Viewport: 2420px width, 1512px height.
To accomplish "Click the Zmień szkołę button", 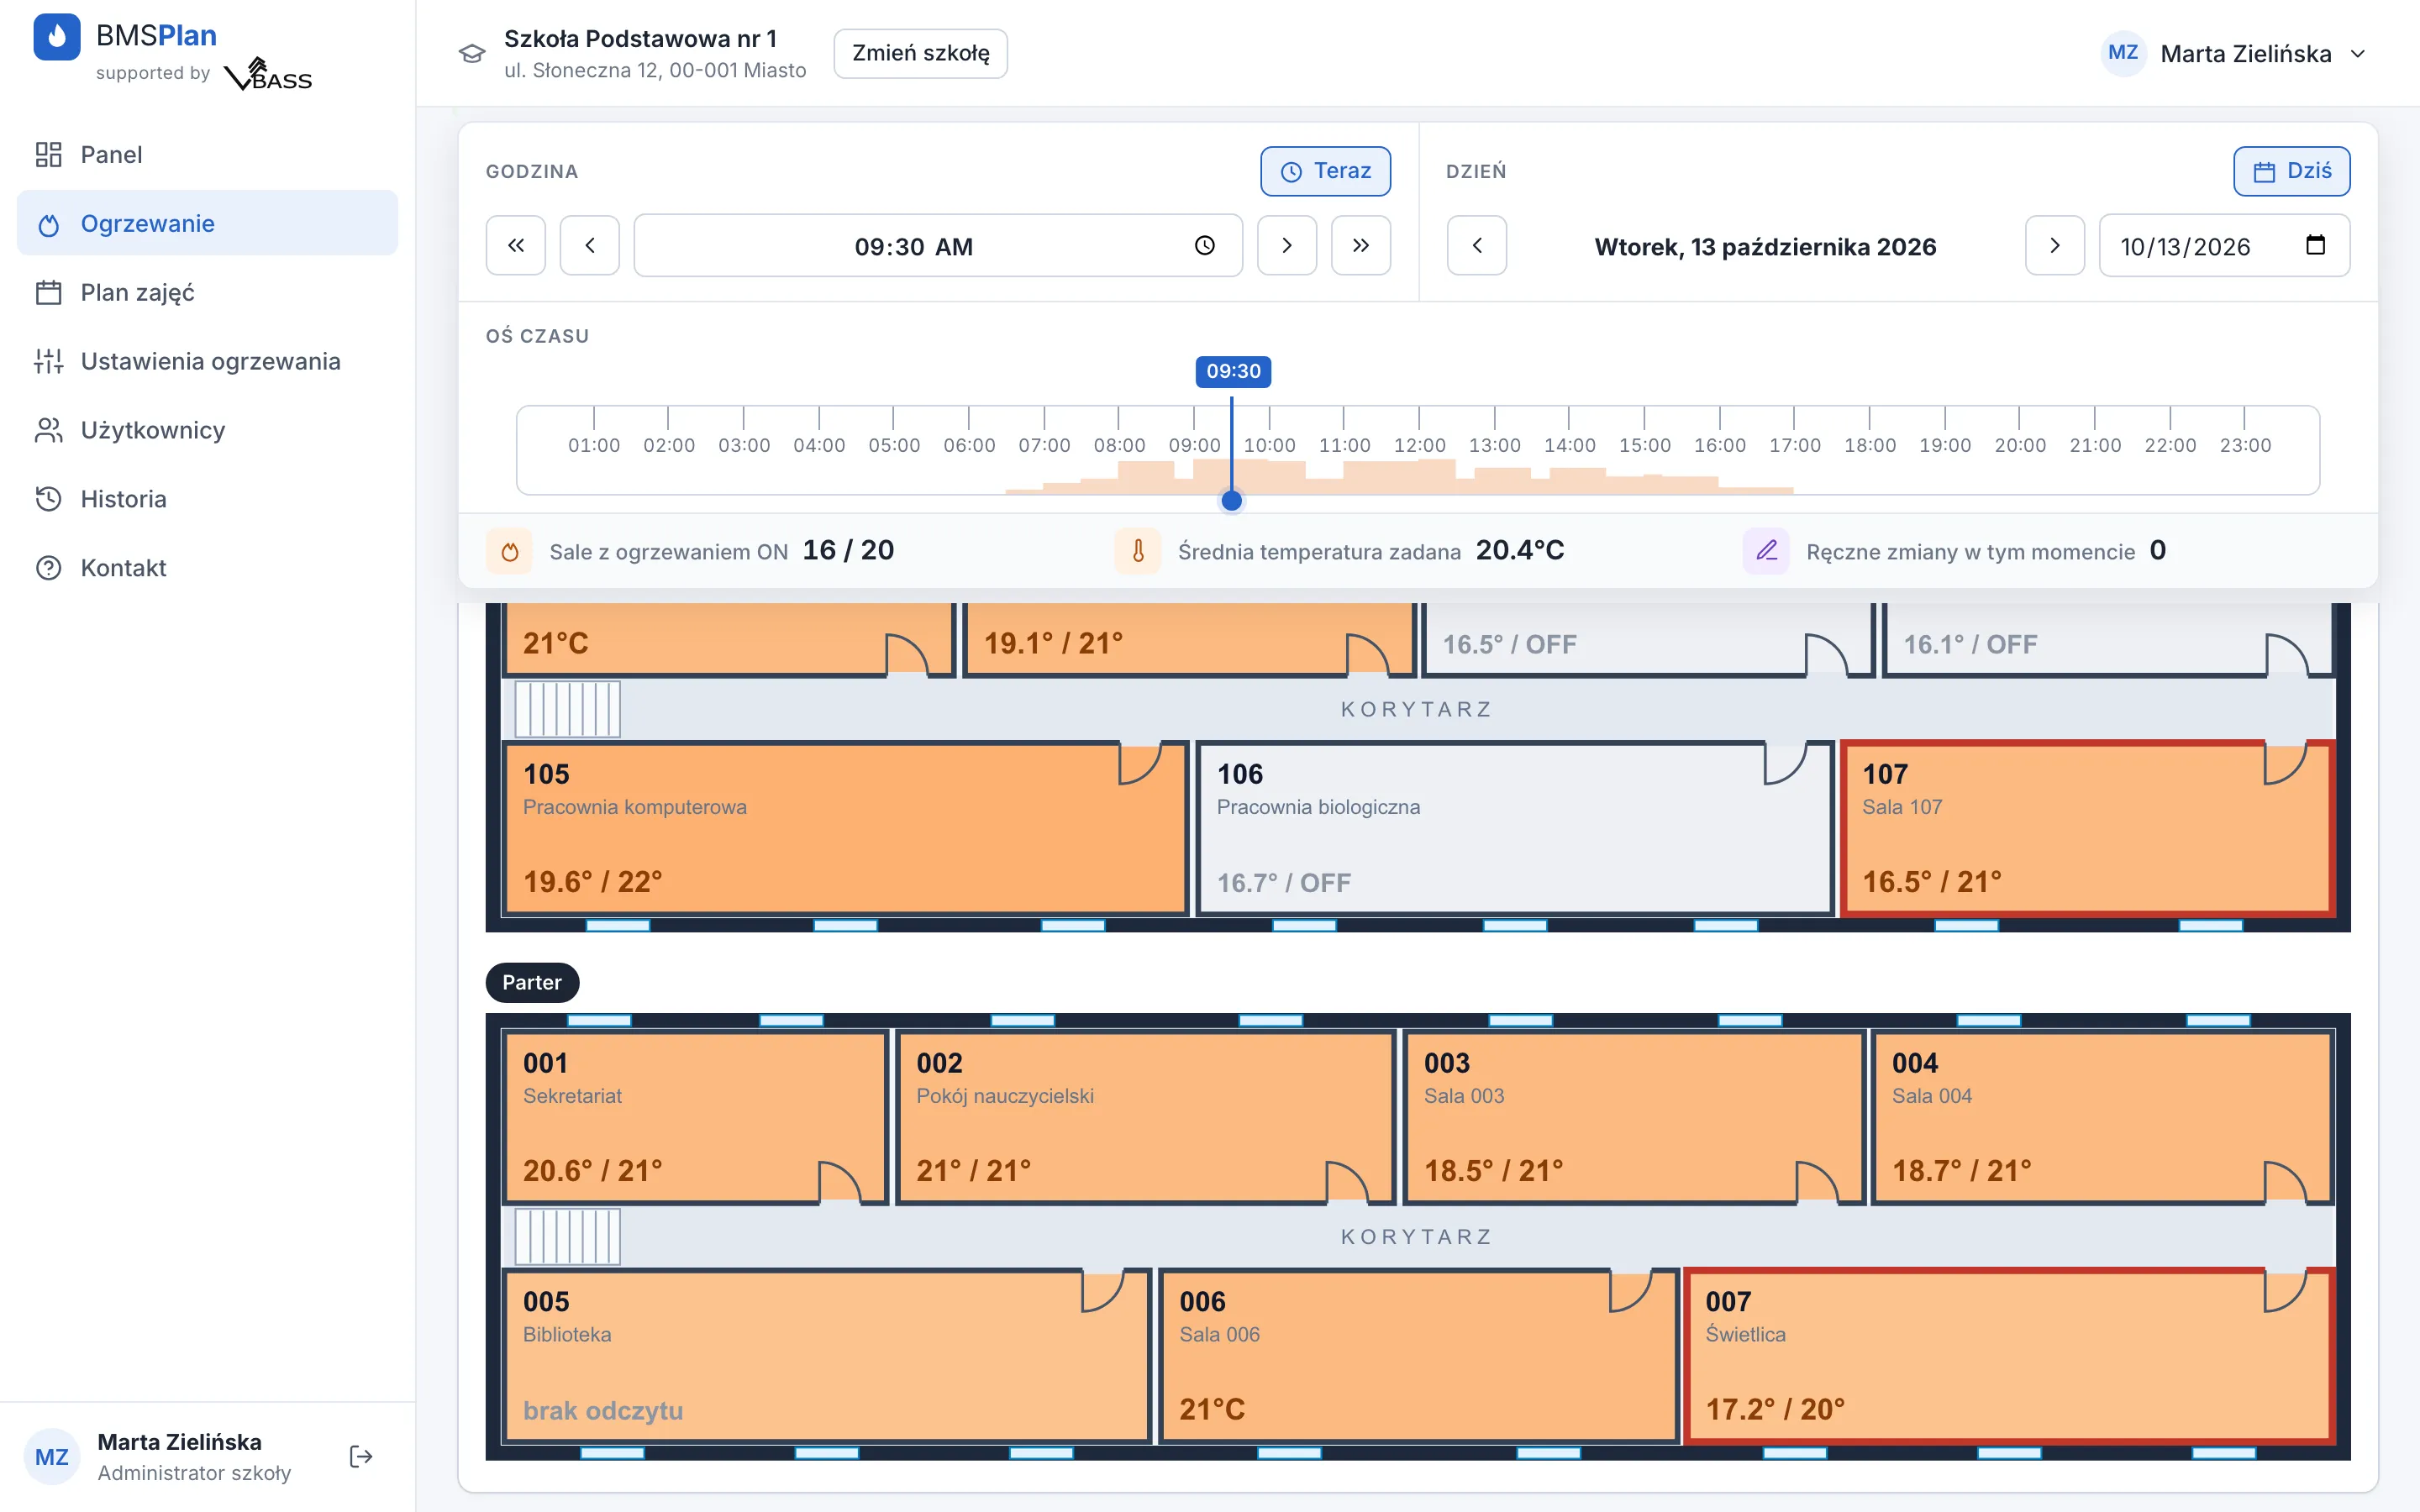I will 920,53.
